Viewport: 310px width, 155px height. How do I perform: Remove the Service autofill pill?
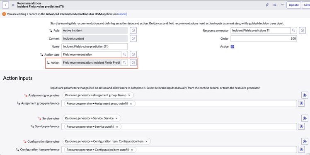[117, 126]
